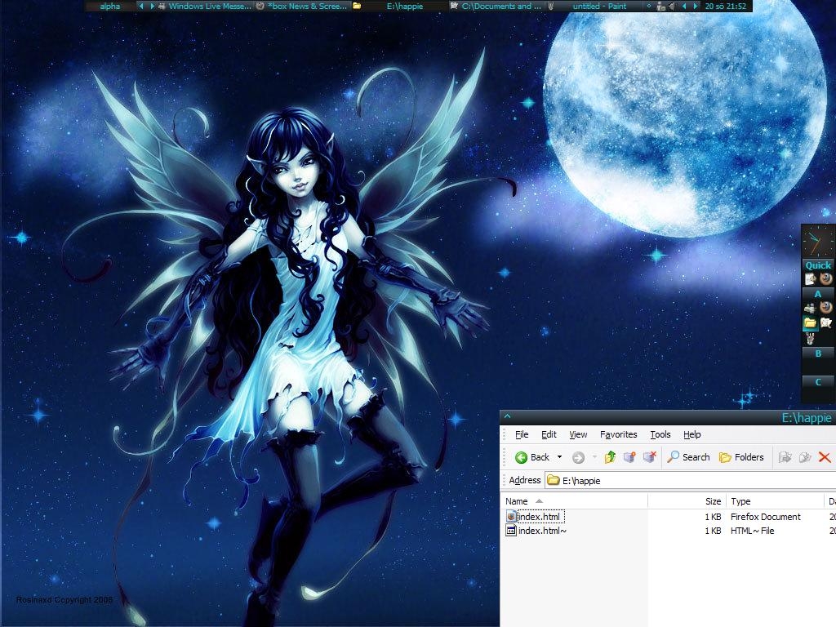
Task: Sort files by the Size column header
Action: pyautogui.click(x=687, y=501)
